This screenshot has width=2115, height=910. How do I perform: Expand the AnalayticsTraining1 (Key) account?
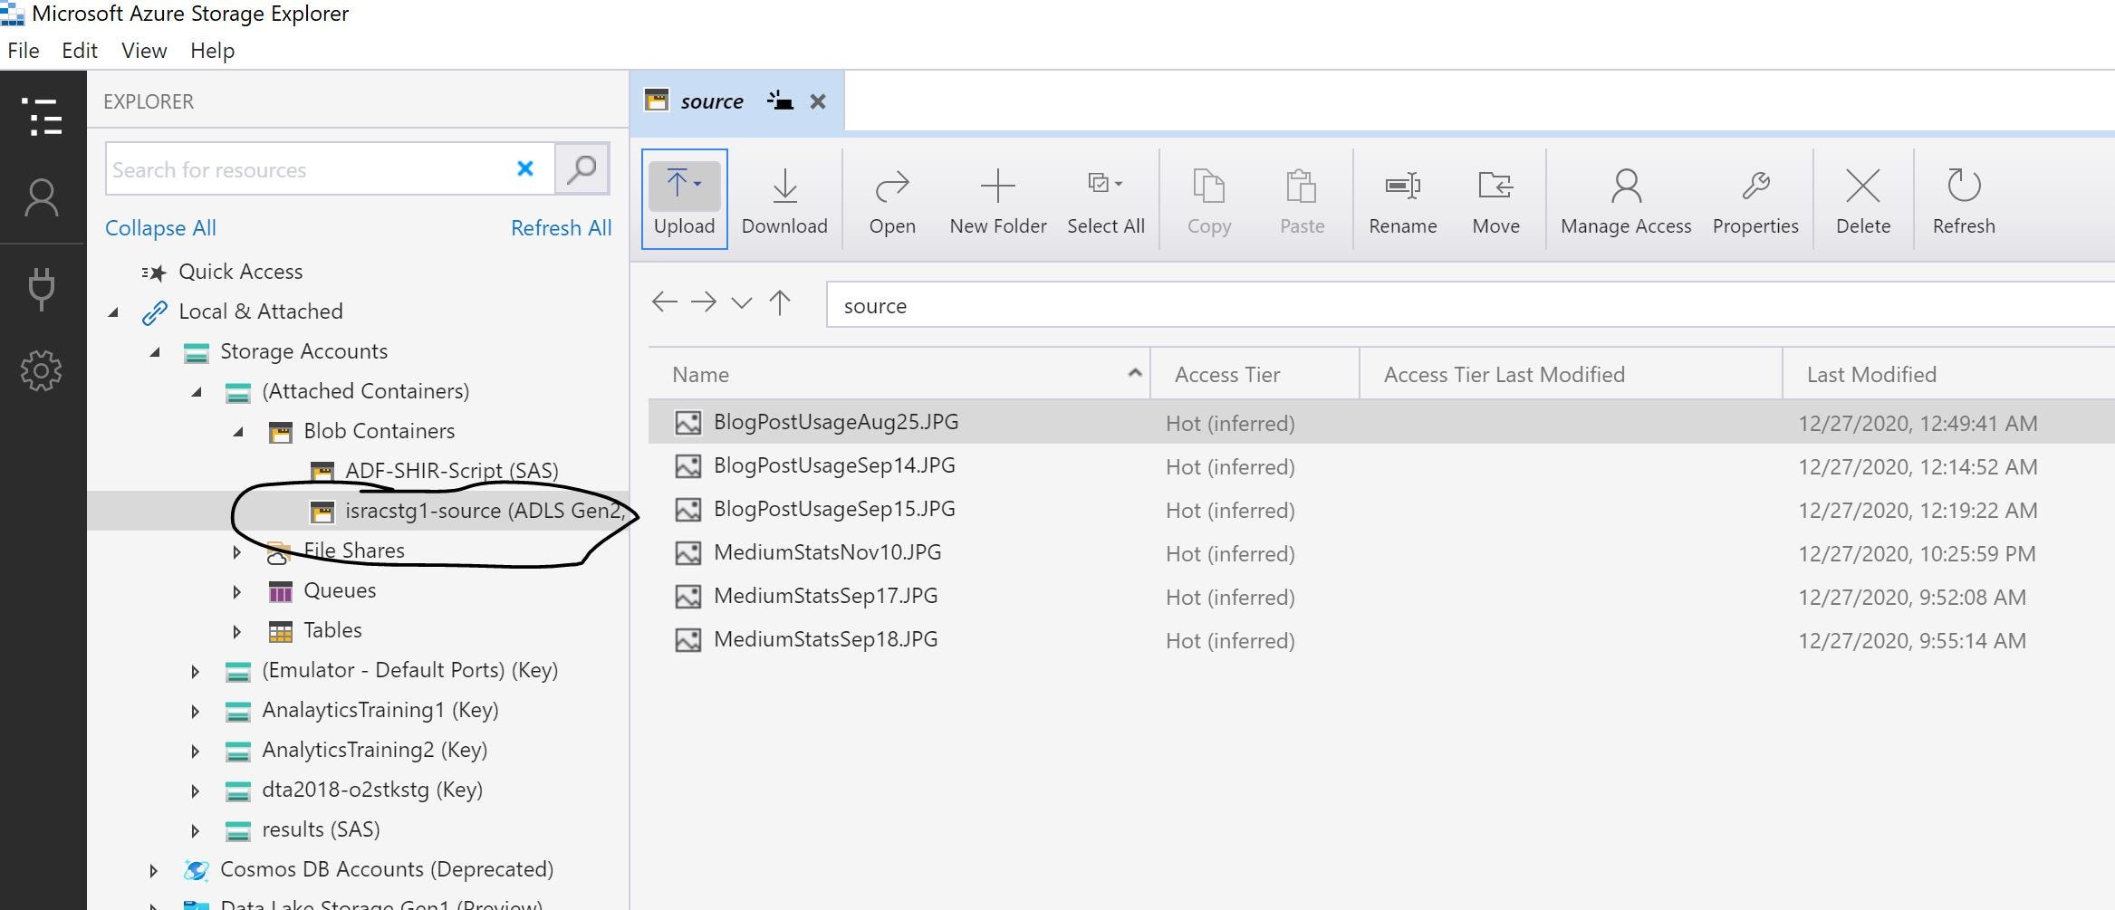click(196, 711)
